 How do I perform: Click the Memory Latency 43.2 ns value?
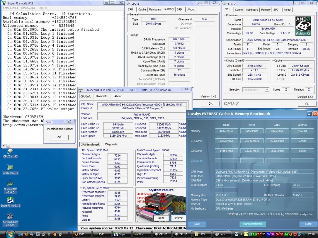point(302,131)
